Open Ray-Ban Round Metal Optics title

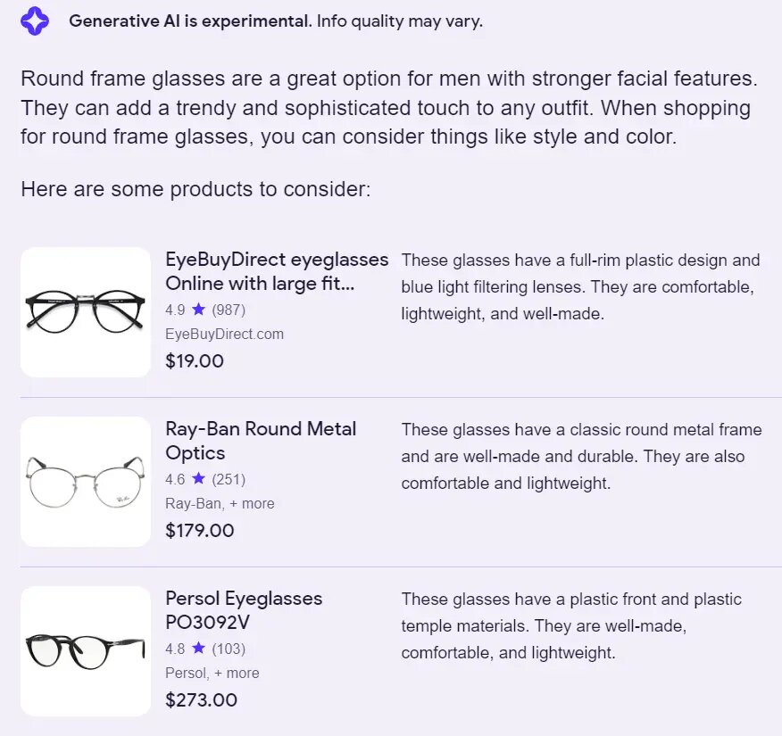click(x=261, y=441)
